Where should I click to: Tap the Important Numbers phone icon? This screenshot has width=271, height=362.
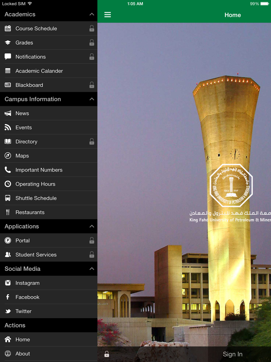point(8,170)
